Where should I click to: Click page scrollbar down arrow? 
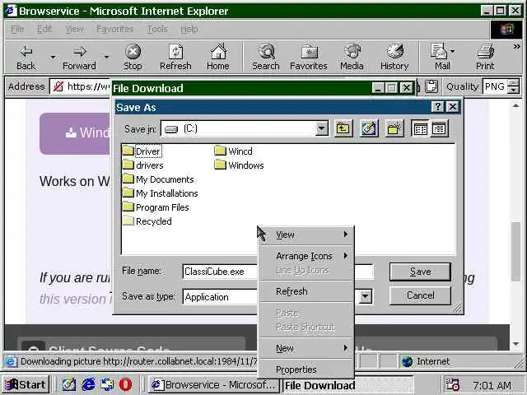pyautogui.click(x=516, y=344)
